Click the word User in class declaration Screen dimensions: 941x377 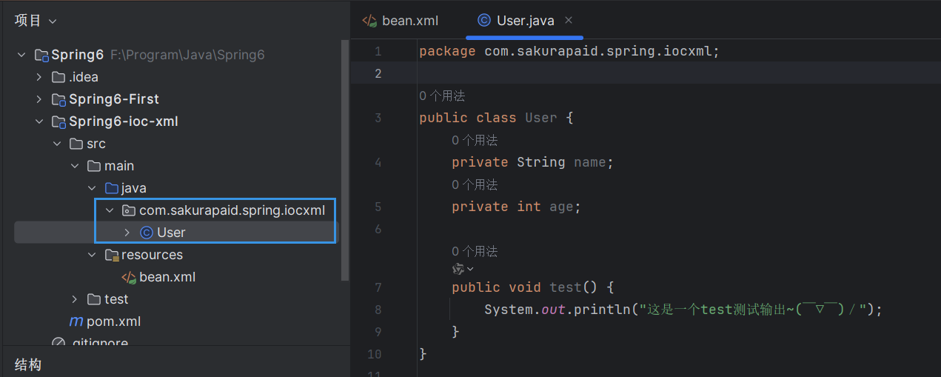coord(541,118)
